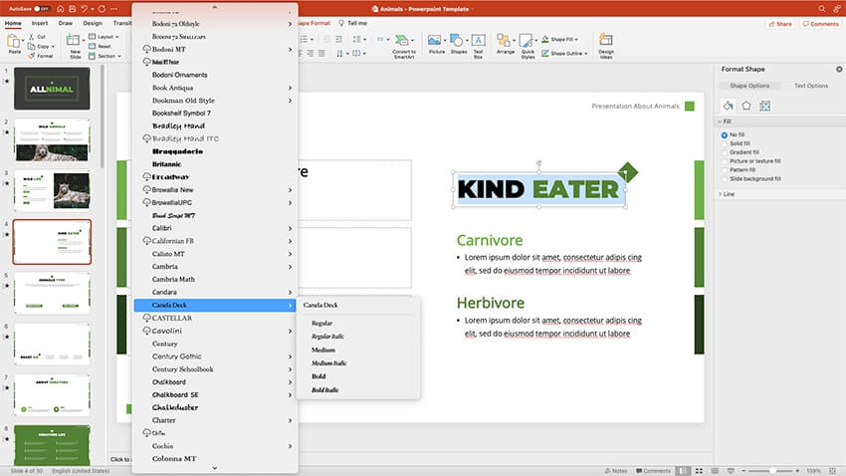Viewport: 846px width, 476px height.
Task: Open the Fill & Line icon tab
Action: (x=729, y=106)
